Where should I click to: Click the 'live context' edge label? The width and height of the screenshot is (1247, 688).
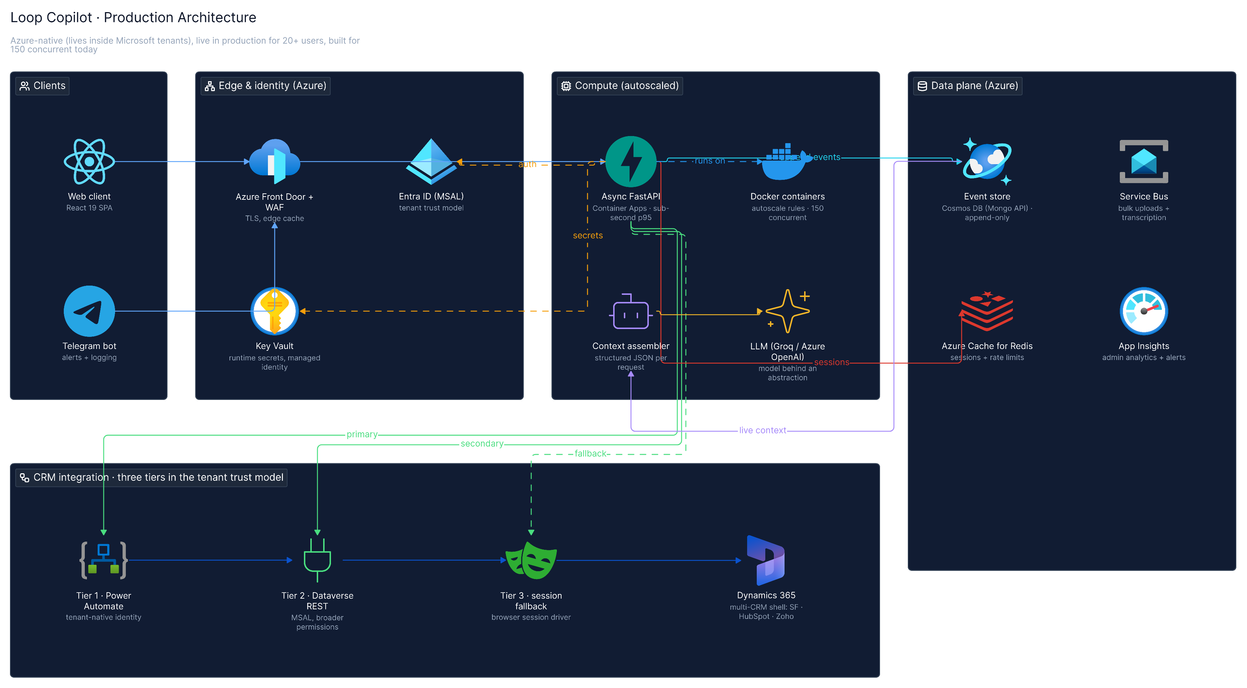click(762, 430)
